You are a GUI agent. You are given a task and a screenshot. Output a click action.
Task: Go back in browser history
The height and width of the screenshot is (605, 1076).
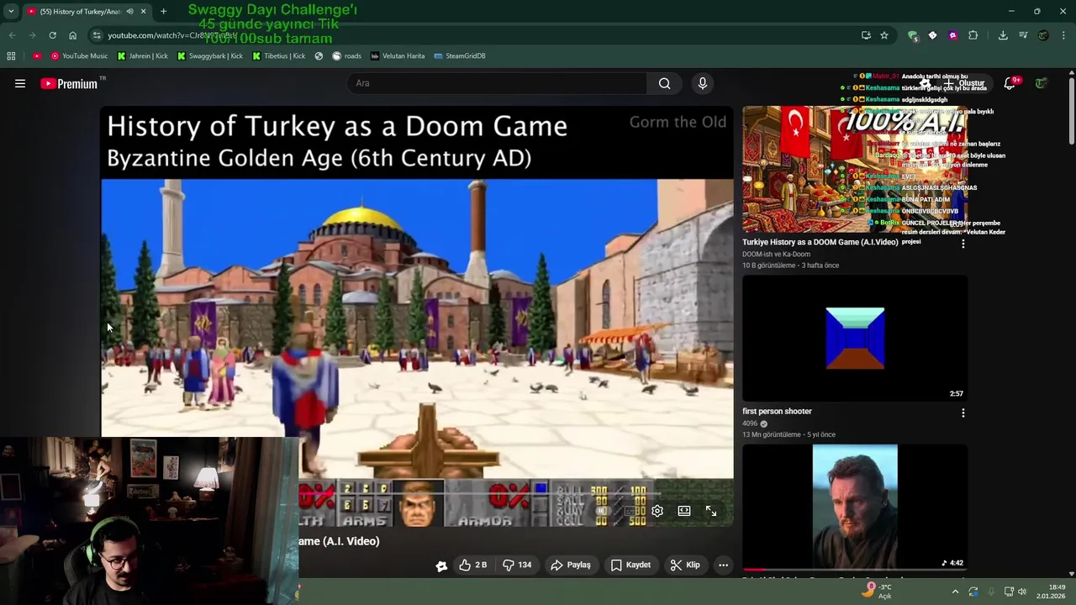point(12,35)
